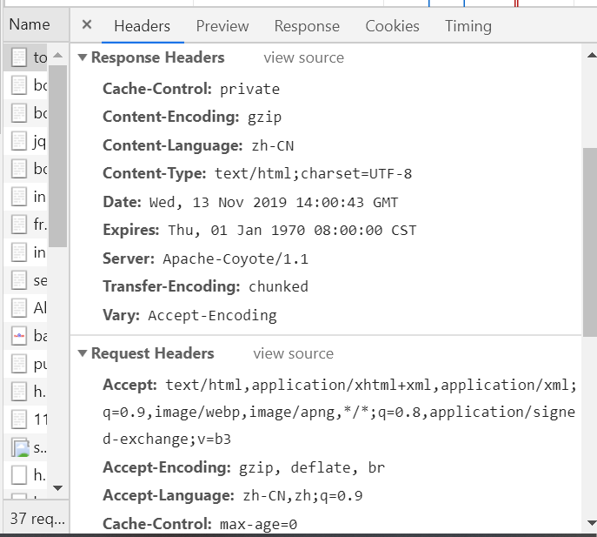Collapse the Response Headers section
This screenshot has height=537, width=597.
83,58
